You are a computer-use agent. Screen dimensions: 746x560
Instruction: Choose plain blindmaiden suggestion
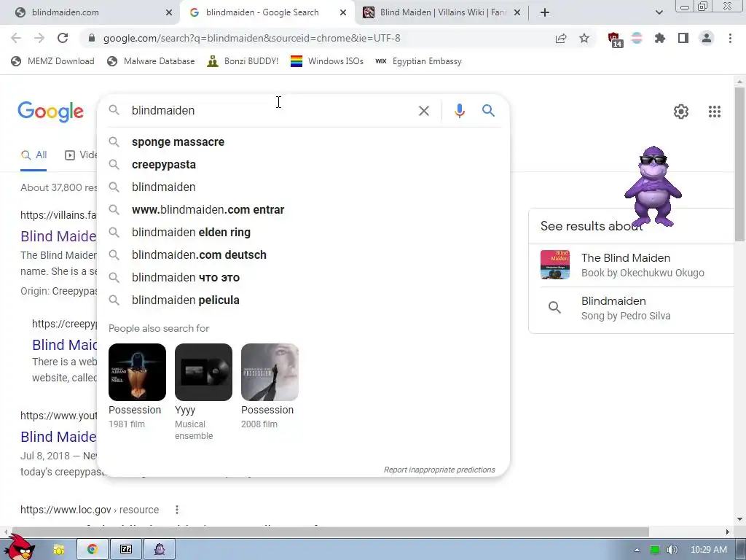click(304, 187)
